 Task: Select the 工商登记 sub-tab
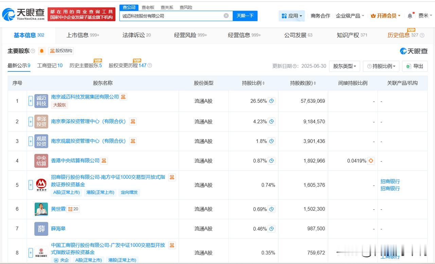(x=50, y=66)
